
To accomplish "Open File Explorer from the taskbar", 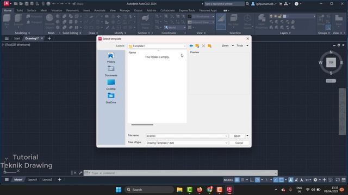I will point(179,190).
